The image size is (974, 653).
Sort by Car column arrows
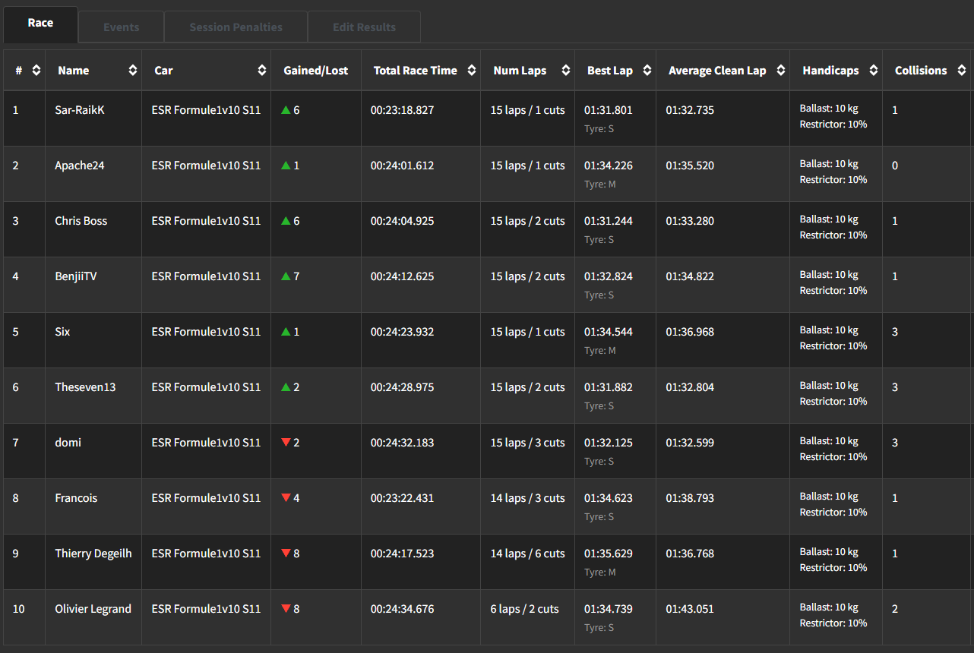262,71
